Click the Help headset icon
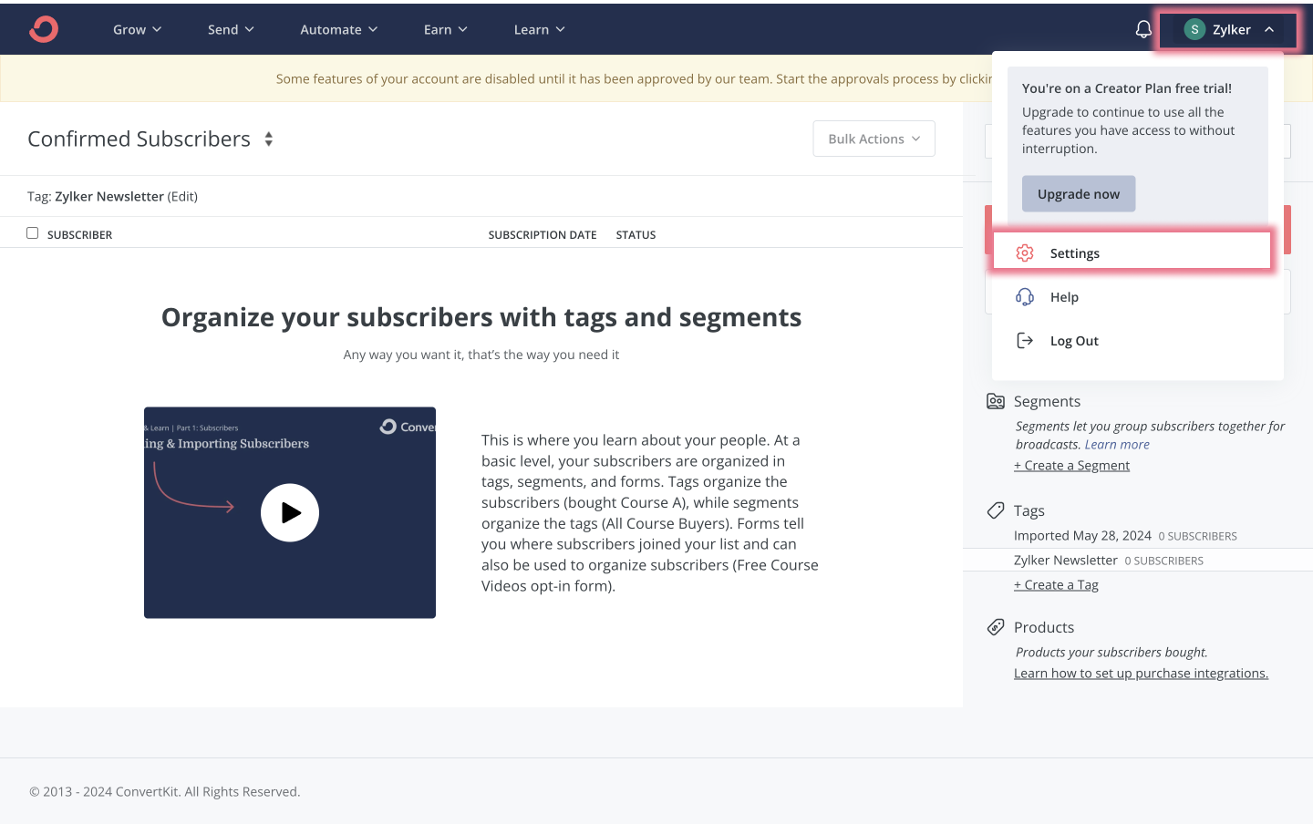Screen dimensions: 1313x824 pos(1025,297)
